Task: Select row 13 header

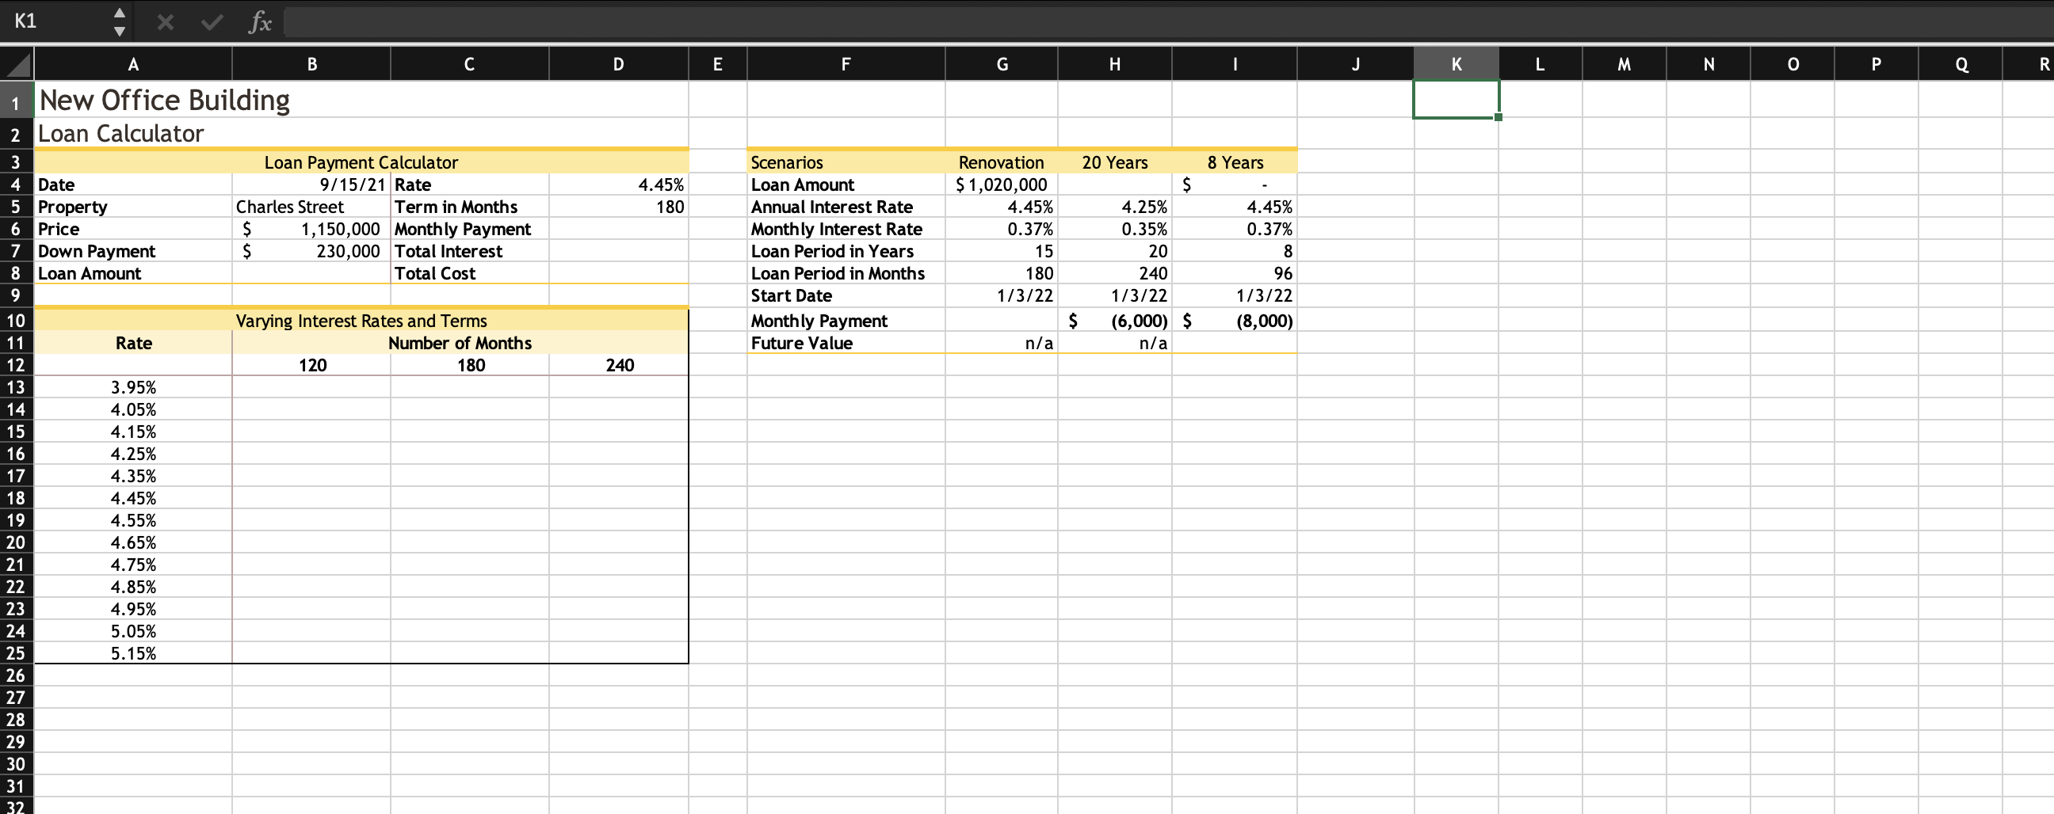Action: click(x=16, y=388)
